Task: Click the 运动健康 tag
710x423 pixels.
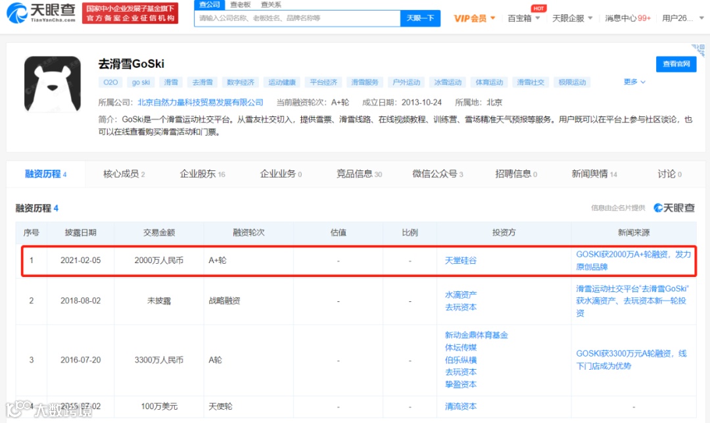Action: pyautogui.click(x=281, y=82)
